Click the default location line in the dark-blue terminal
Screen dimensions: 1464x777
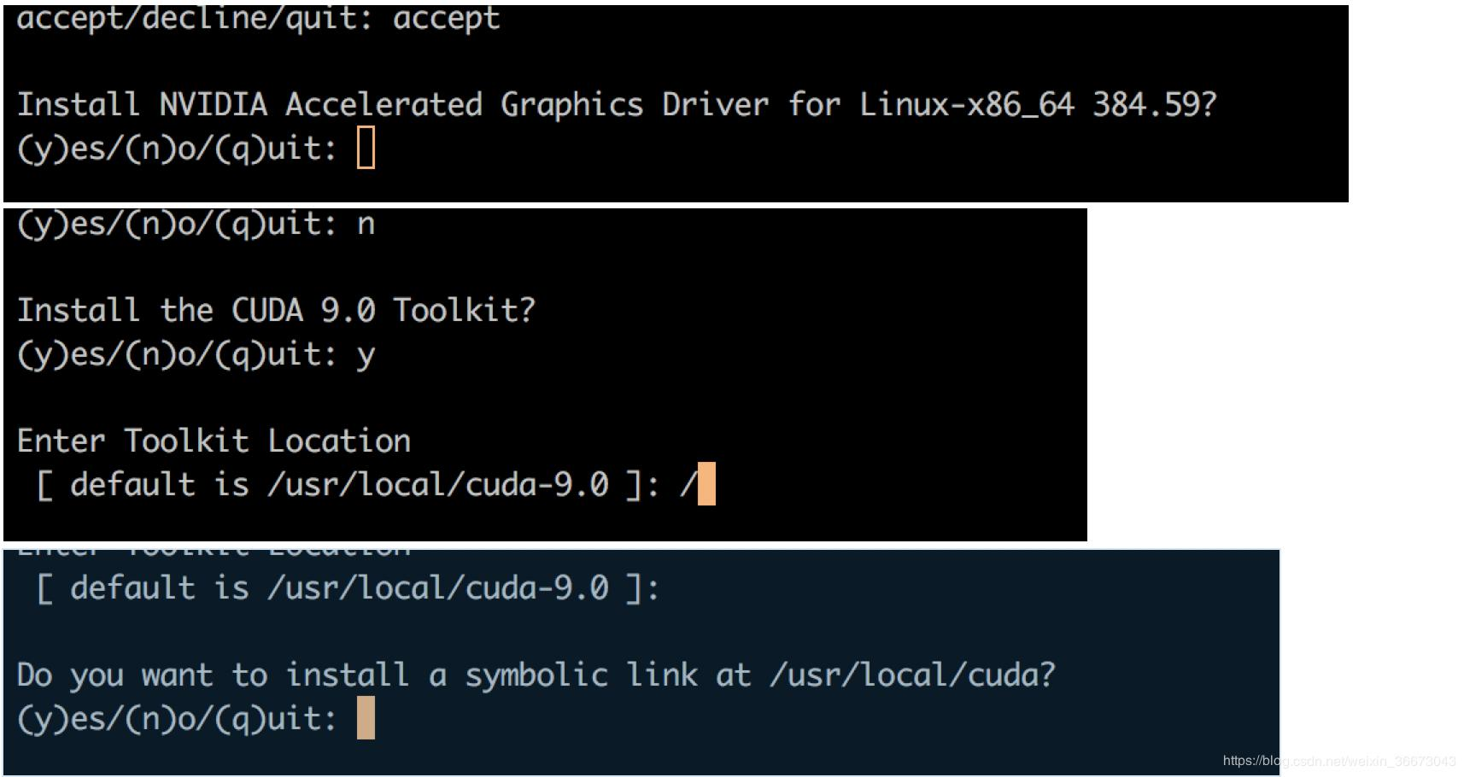point(348,588)
